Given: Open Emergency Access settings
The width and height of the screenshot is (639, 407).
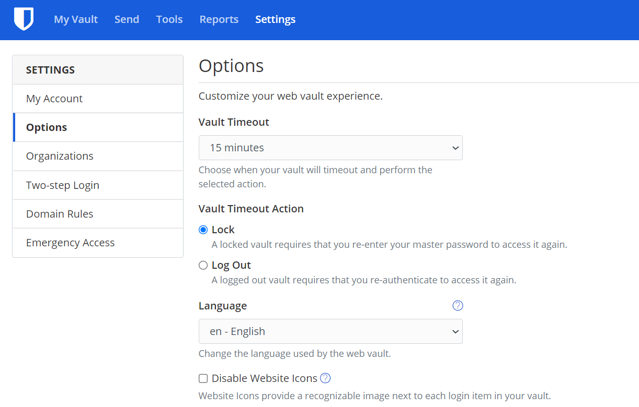Looking at the screenshot, I should (x=98, y=243).
